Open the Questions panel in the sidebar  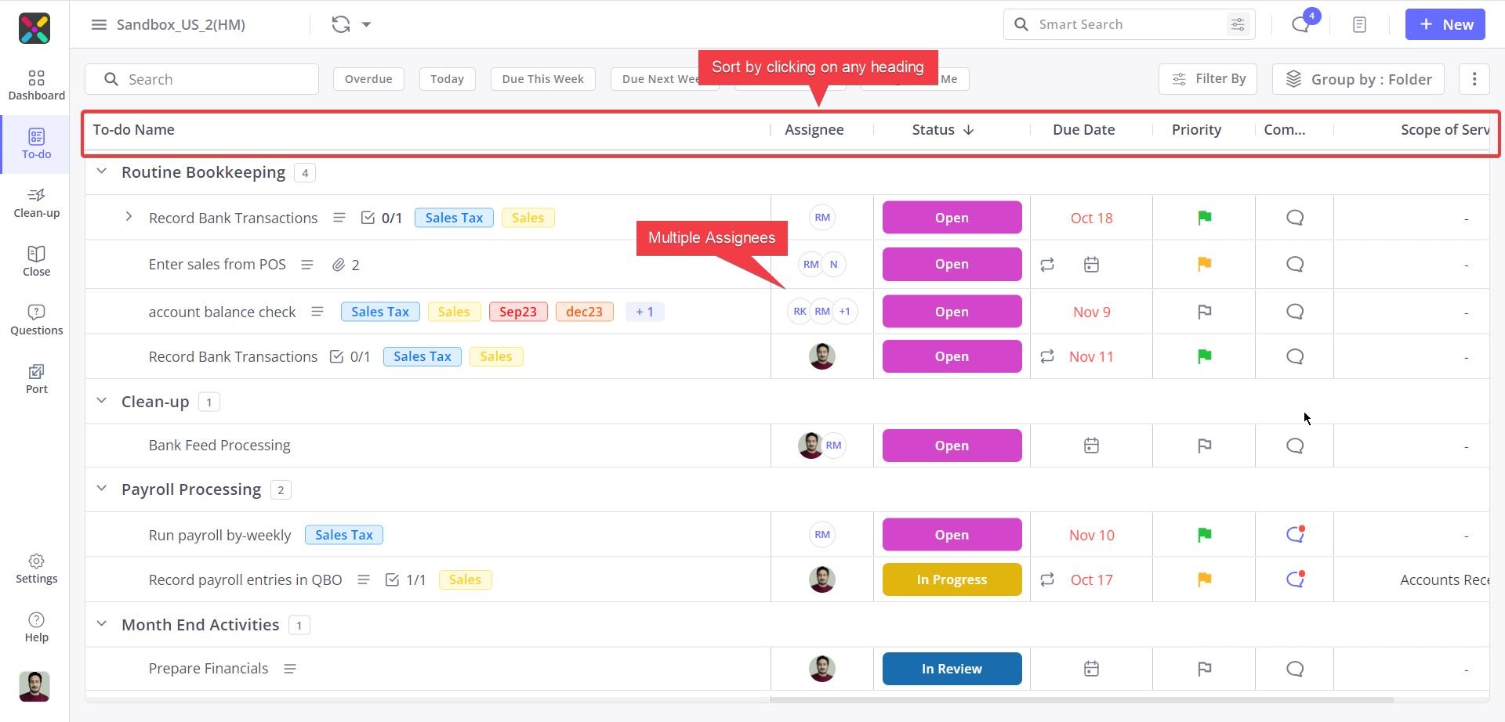[x=36, y=319]
